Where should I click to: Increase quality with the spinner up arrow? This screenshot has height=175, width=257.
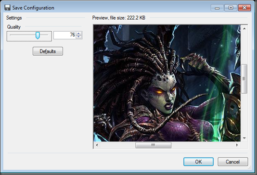click(78, 33)
